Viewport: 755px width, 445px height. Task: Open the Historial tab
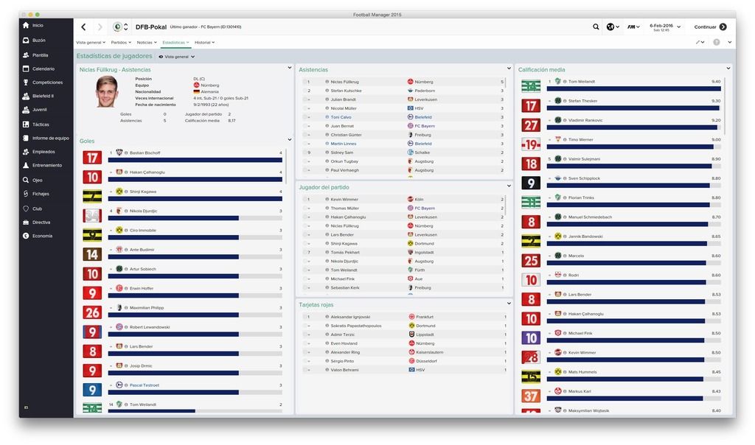coord(205,42)
